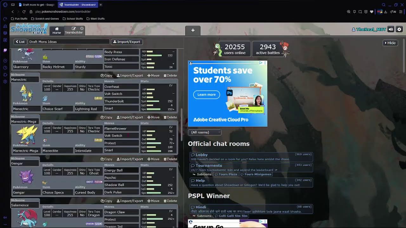406x228 pixels.
Task: Open Gengar's Shiny No details field
Action: pos(82,171)
